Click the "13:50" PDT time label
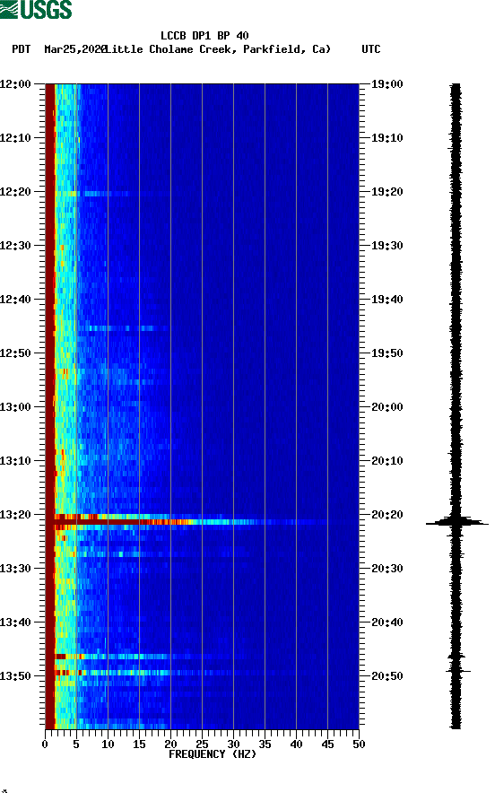This screenshot has height=801, width=495. coord(15,675)
